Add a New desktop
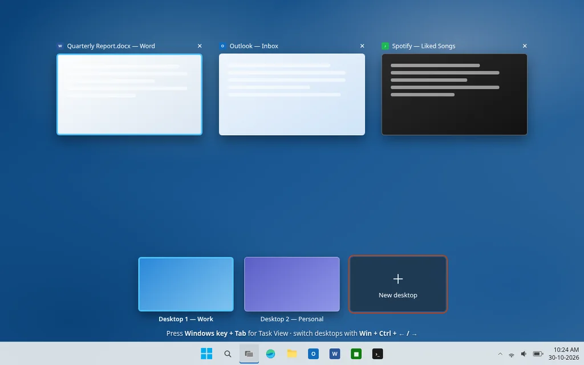This screenshot has height=365, width=584. pos(398,284)
